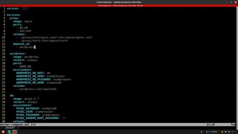
Task: Click "restart: always" on line 30
Action: (25, 102)
